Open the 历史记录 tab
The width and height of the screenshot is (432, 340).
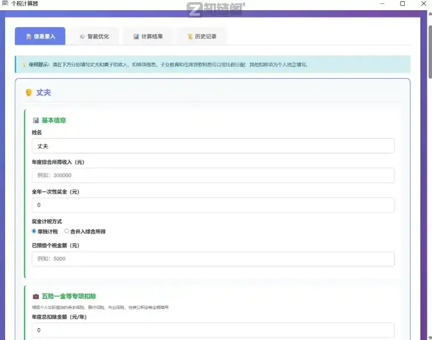tap(202, 36)
